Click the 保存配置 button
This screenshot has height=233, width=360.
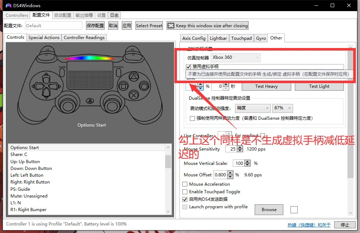coord(95,25)
